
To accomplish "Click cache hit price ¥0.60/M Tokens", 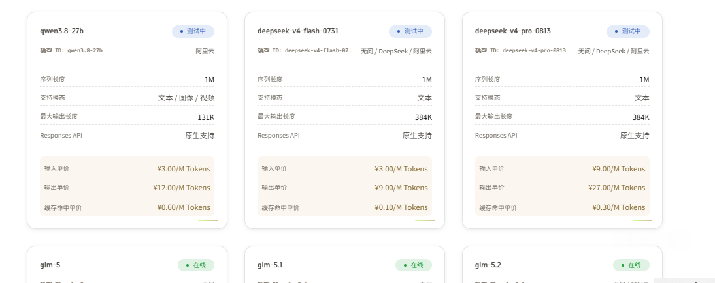I will tap(184, 207).
